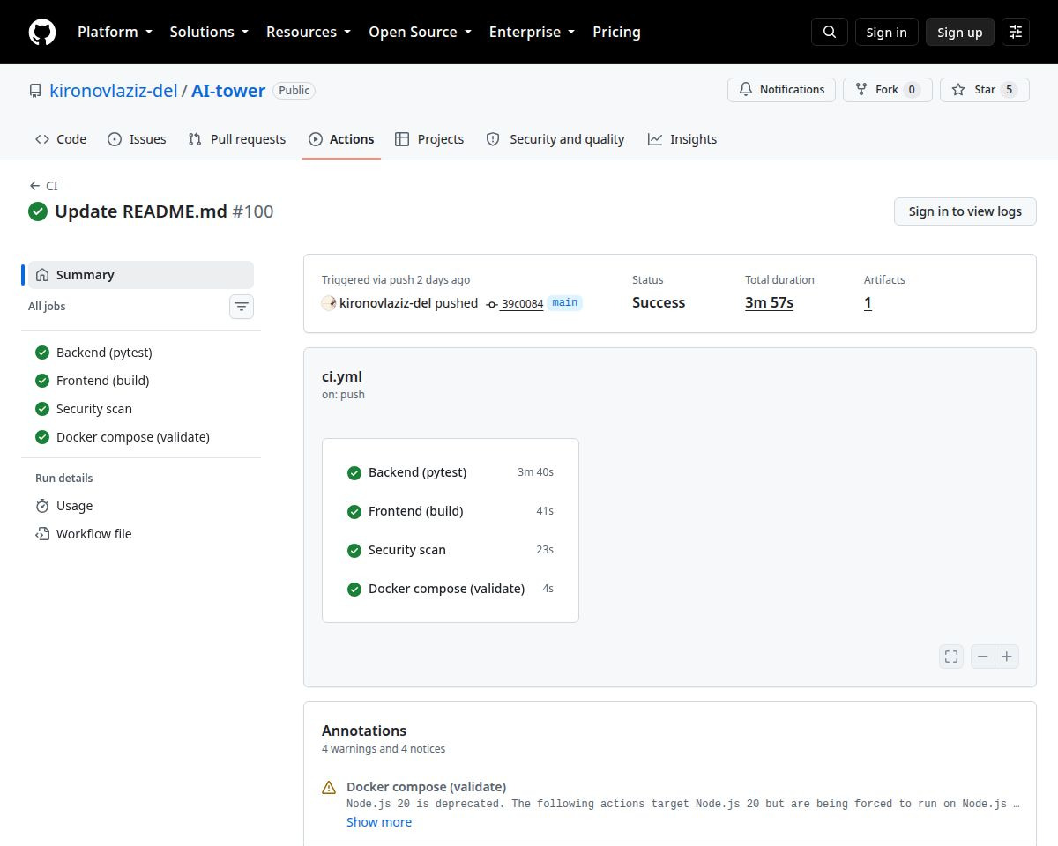Open the Pull requests tab
1058x846 pixels.
(x=237, y=139)
